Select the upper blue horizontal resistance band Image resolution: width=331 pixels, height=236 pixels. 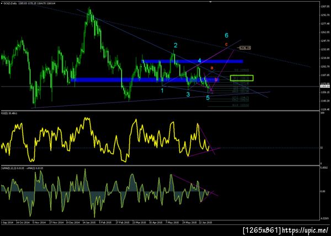pos(193,61)
